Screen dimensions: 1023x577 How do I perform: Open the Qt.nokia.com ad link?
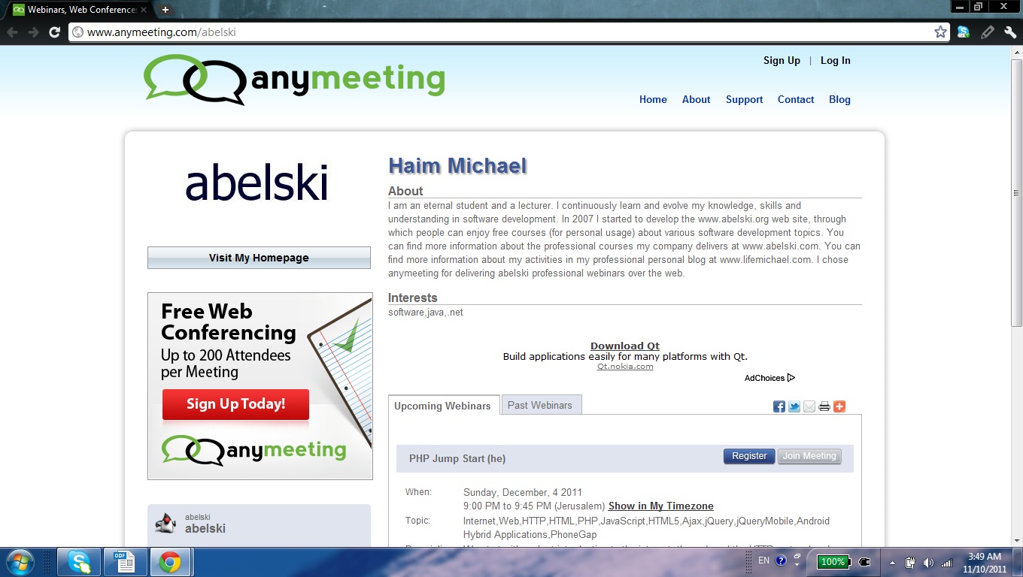pos(625,367)
